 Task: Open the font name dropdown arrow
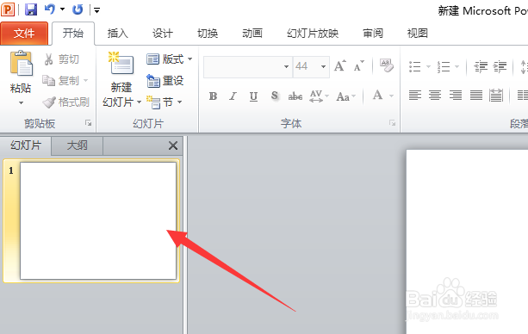[286, 66]
